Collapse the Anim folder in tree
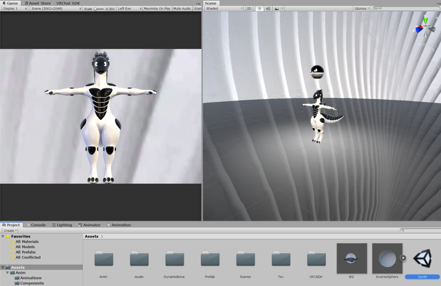The height and width of the screenshot is (286, 441). coord(7,273)
